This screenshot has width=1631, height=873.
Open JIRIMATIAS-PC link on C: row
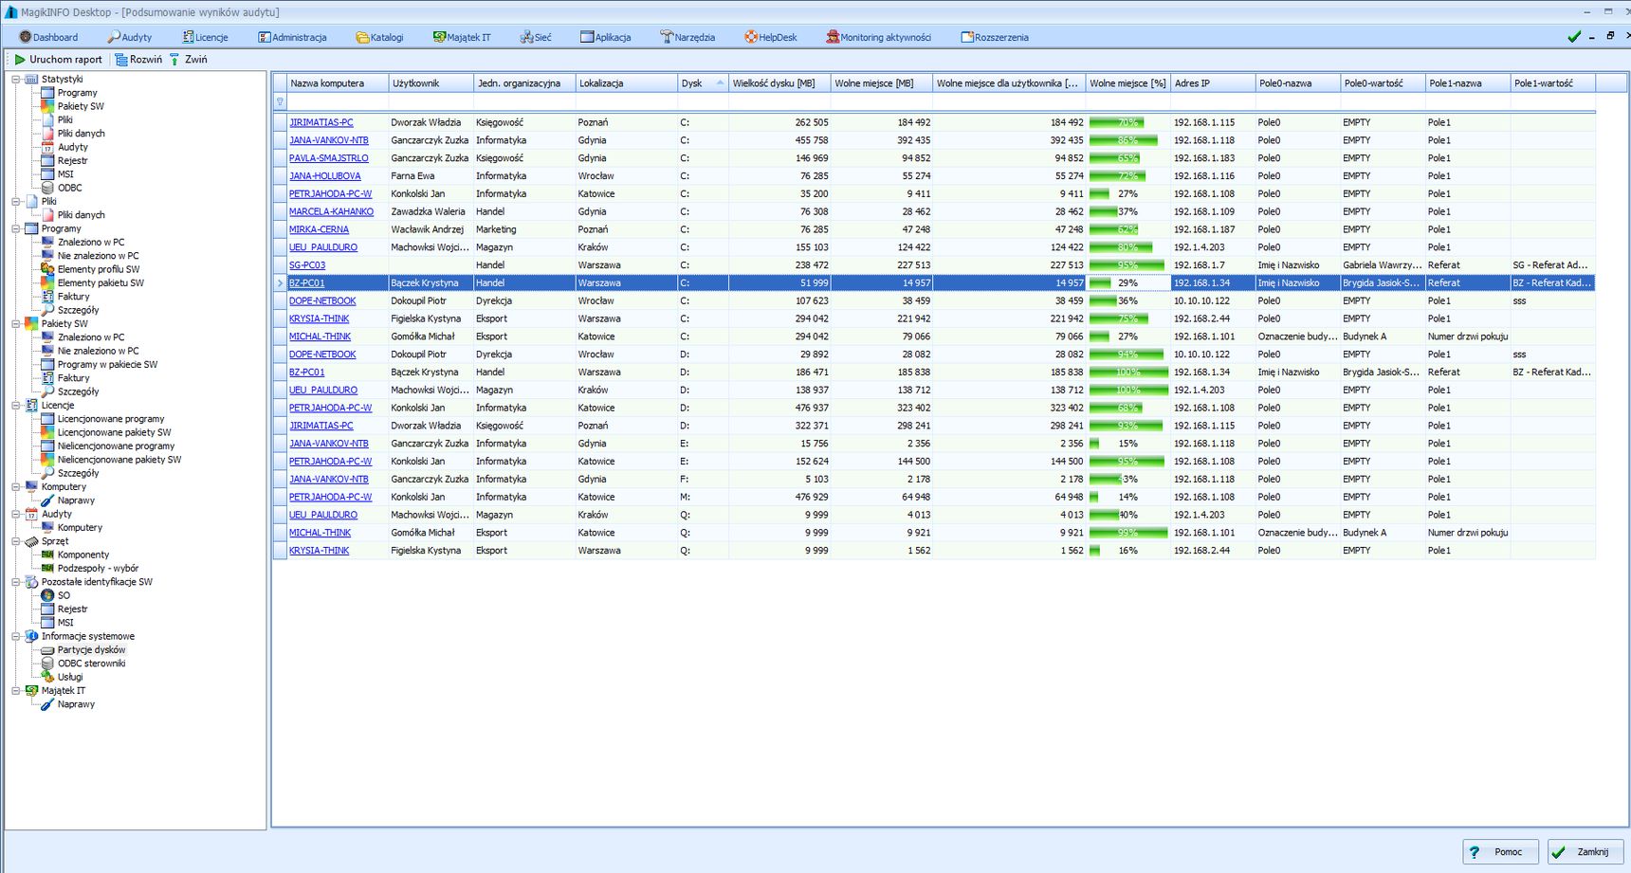click(321, 122)
